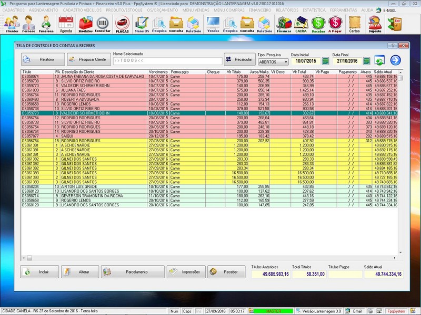
Task: Open Relatório printer icon left of Vendas
Action: pyautogui.click(x=193, y=24)
